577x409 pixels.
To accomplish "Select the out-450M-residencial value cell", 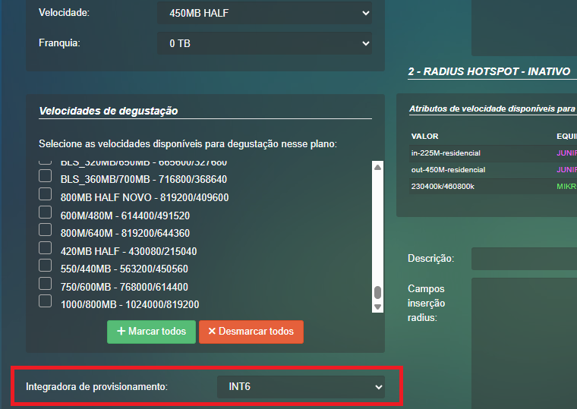I will tap(448, 169).
